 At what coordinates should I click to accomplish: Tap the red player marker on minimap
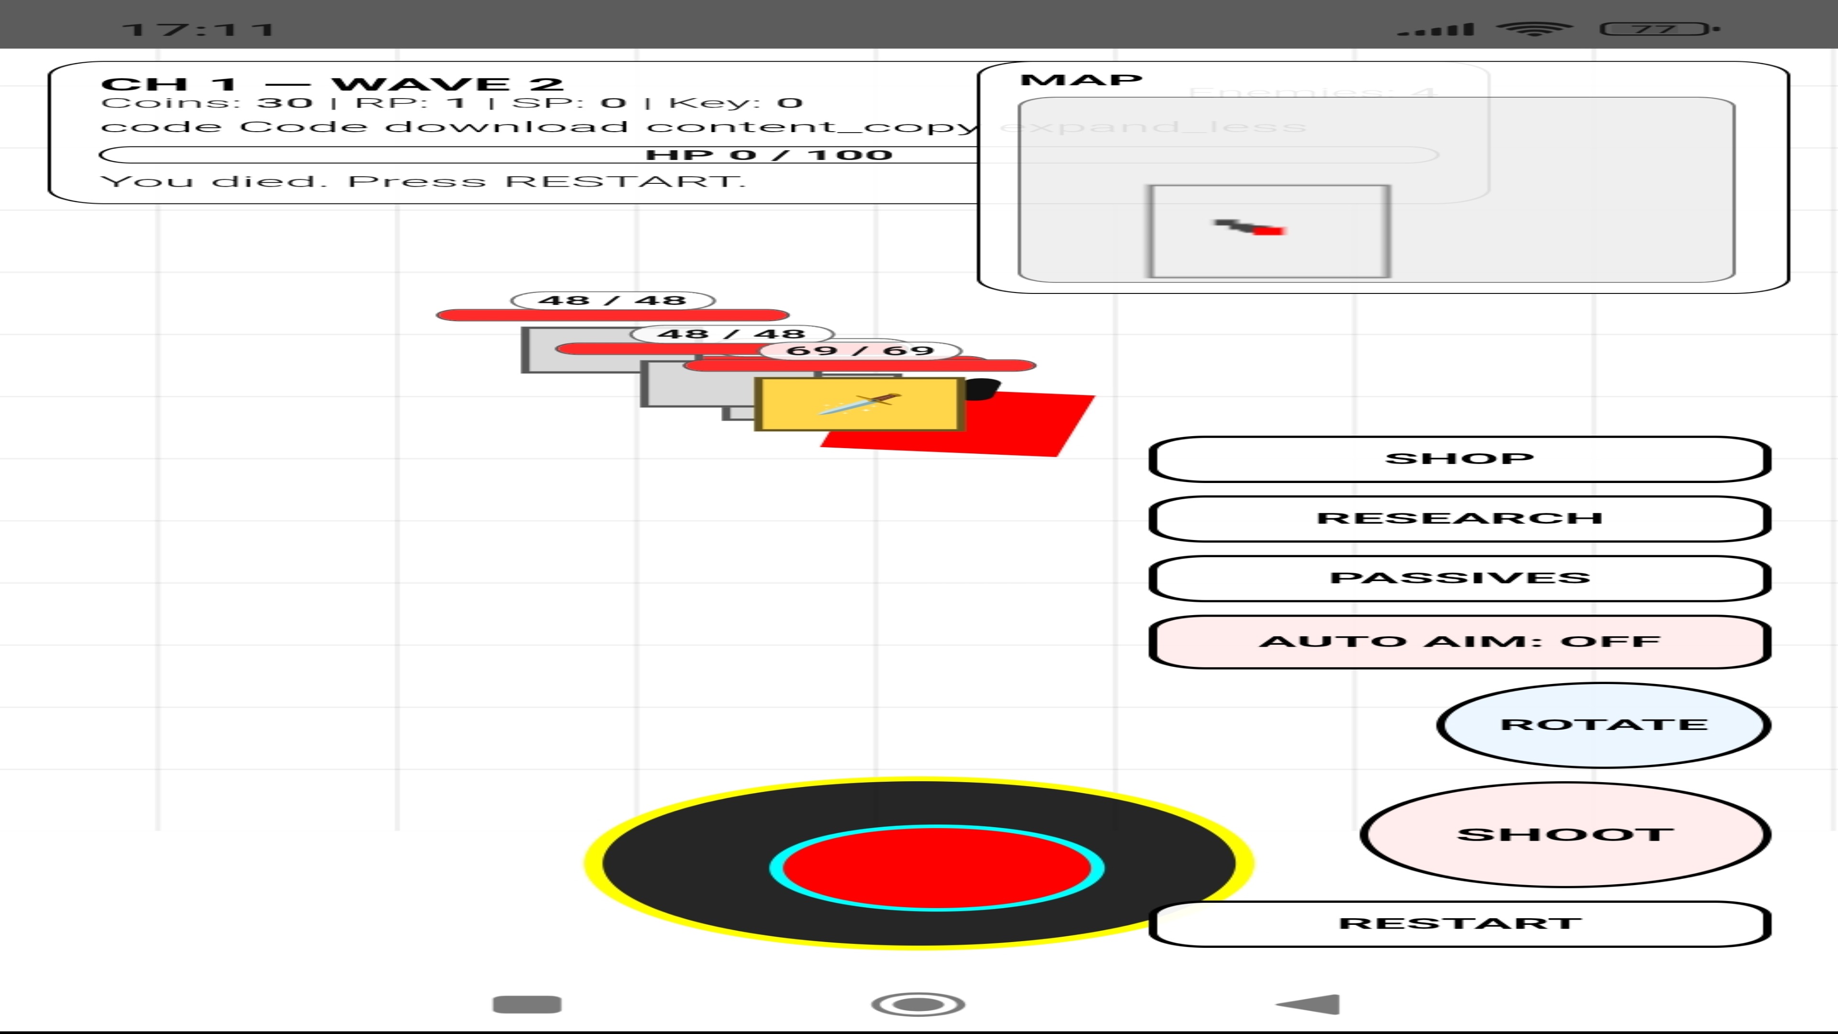(x=1268, y=230)
